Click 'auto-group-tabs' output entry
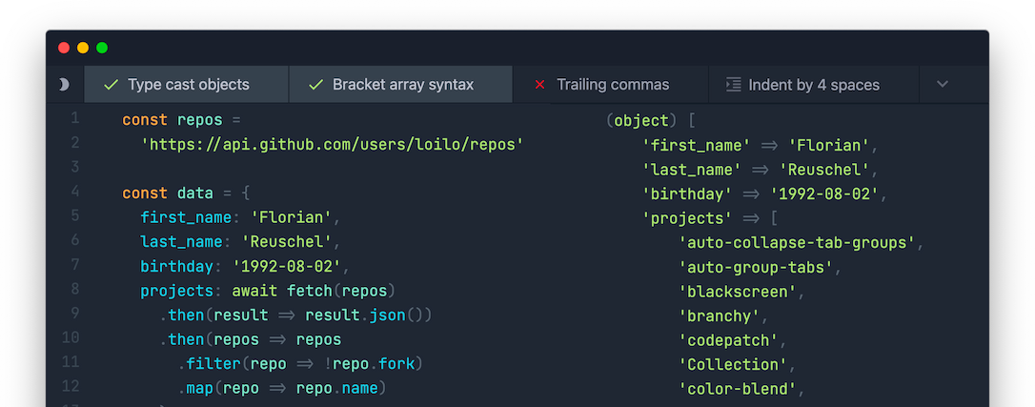This screenshot has width=1035, height=407. tap(761, 267)
